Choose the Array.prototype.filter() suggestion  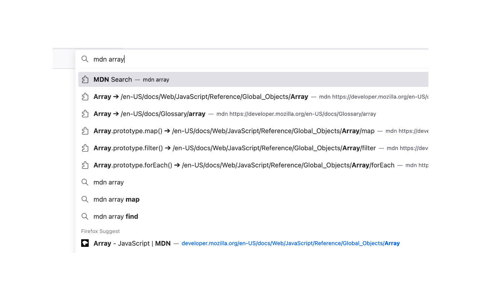(253, 148)
